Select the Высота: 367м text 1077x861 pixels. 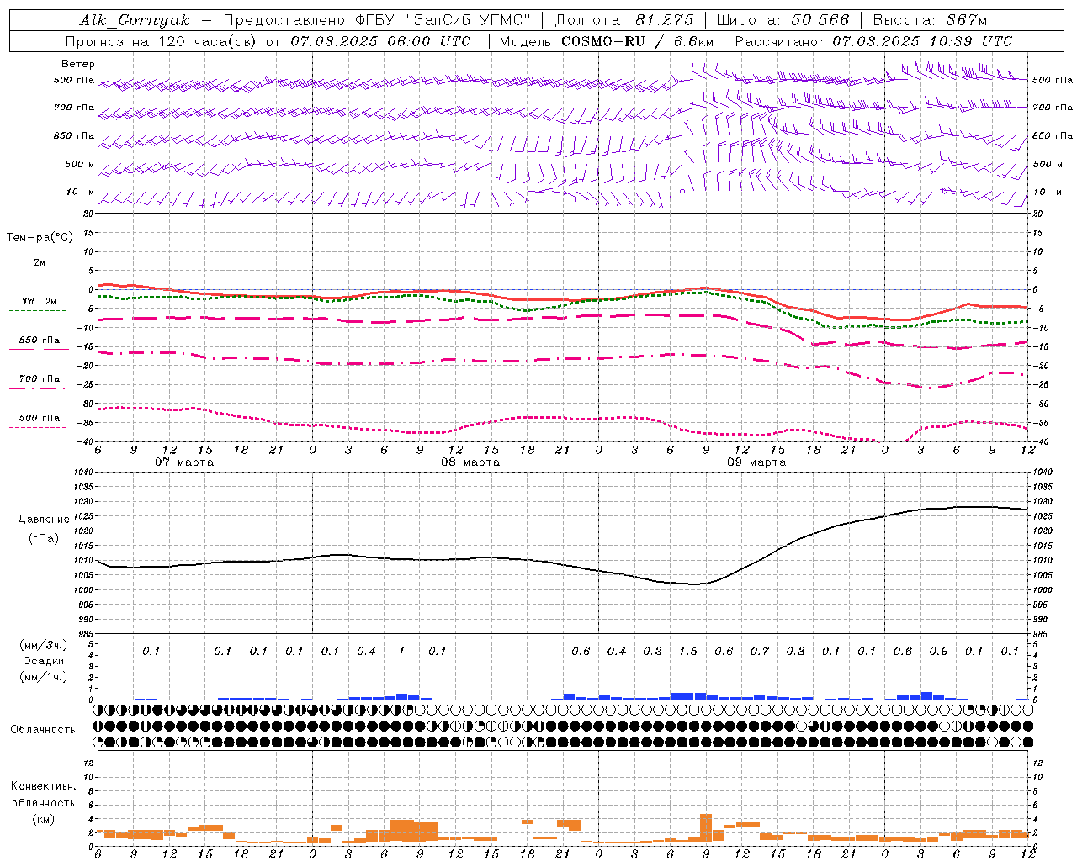pyautogui.click(x=930, y=20)
